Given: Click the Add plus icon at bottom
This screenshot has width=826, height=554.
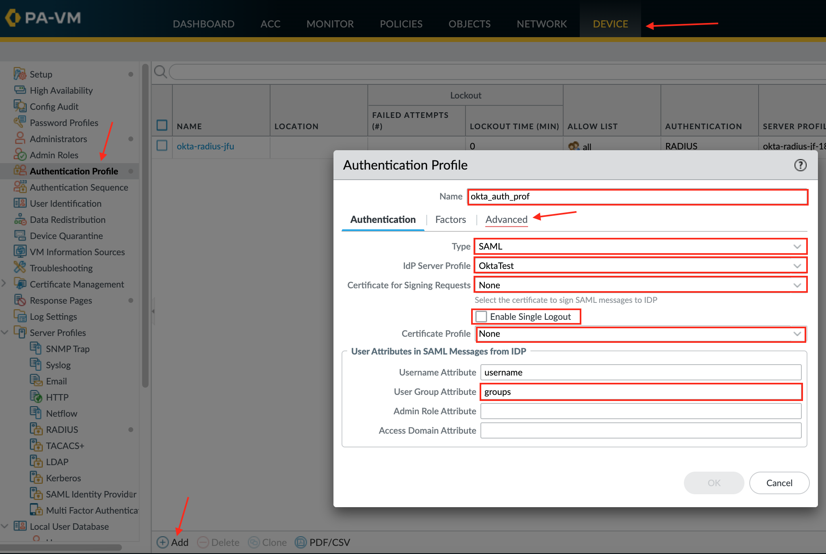Looking at the screenshot, I should [163, 542].
